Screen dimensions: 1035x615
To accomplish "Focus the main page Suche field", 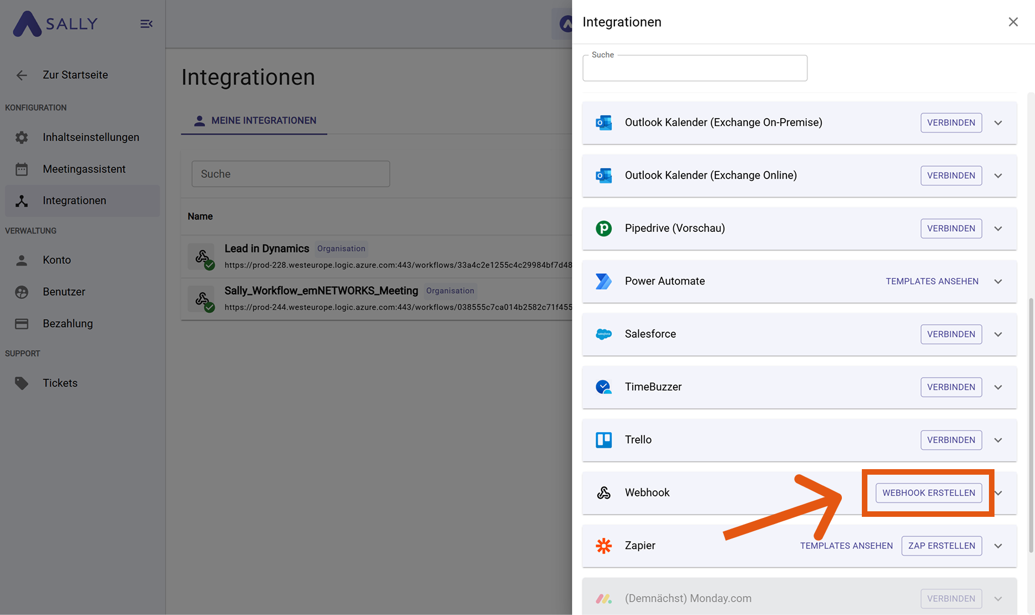I will [291, 174].
